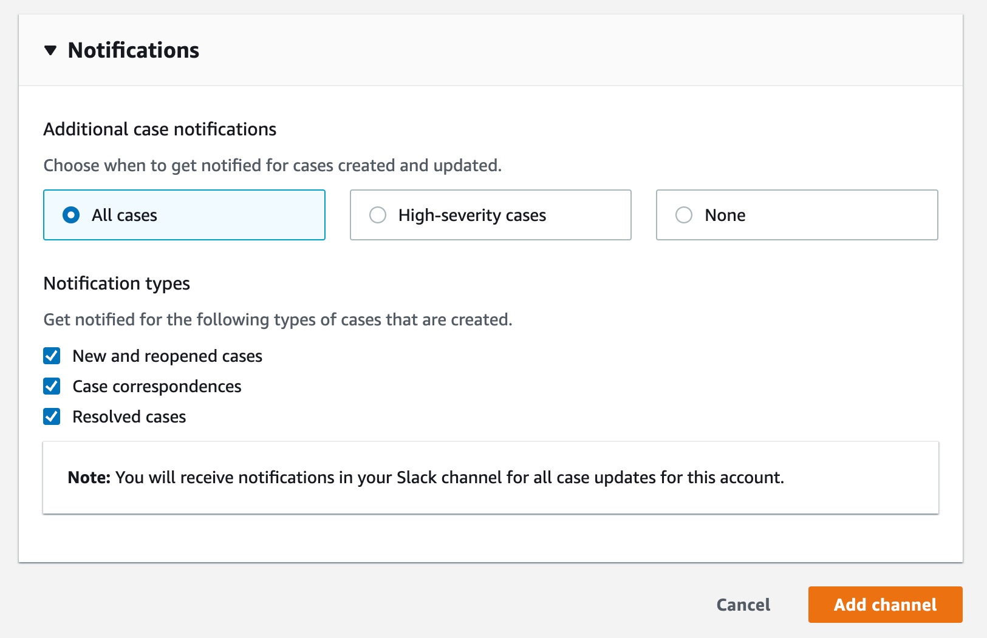Select the All cases radio button
The image size is (987, 638).
click(x=71, y=215)
